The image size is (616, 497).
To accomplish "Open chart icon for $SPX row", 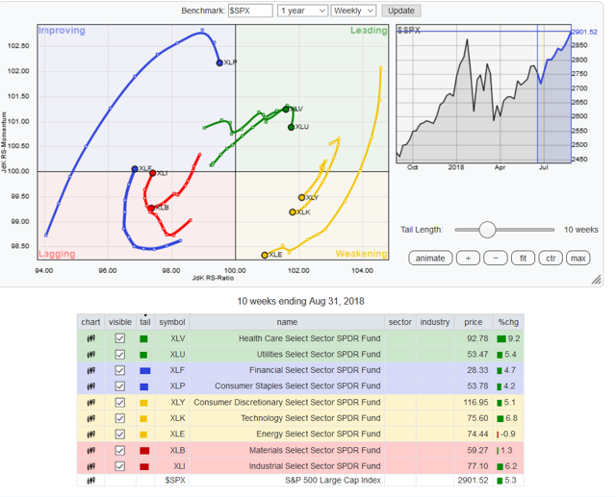I will tap(90, 480).
